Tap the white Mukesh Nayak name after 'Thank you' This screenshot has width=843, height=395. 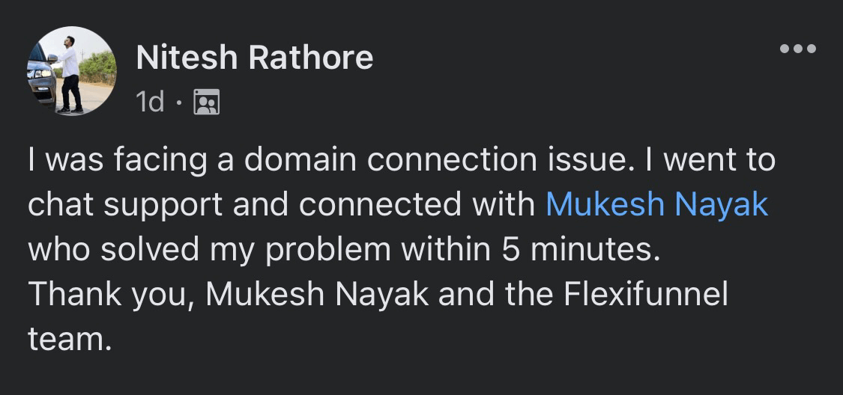pos(317,294)
